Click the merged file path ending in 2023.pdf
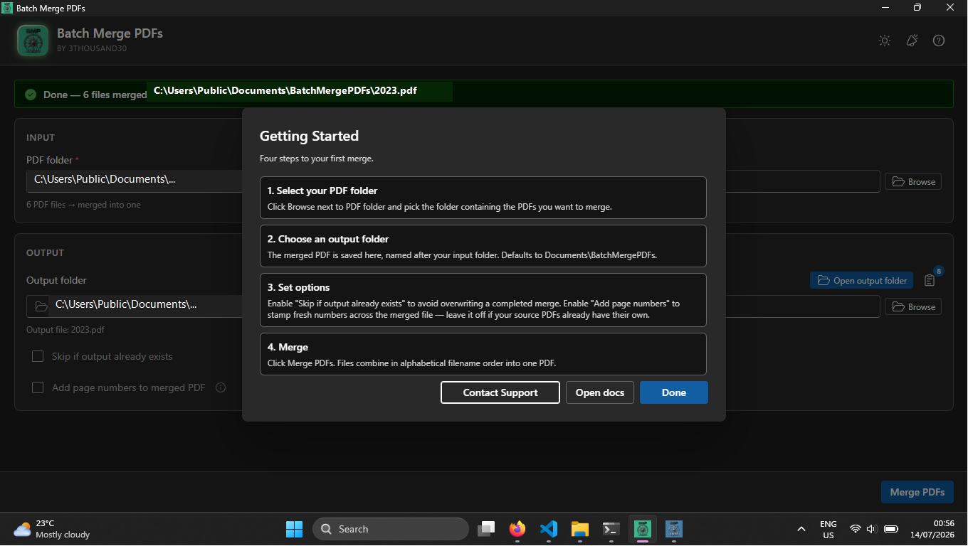Viewport: 968px width, 546px height. [285, 91]
